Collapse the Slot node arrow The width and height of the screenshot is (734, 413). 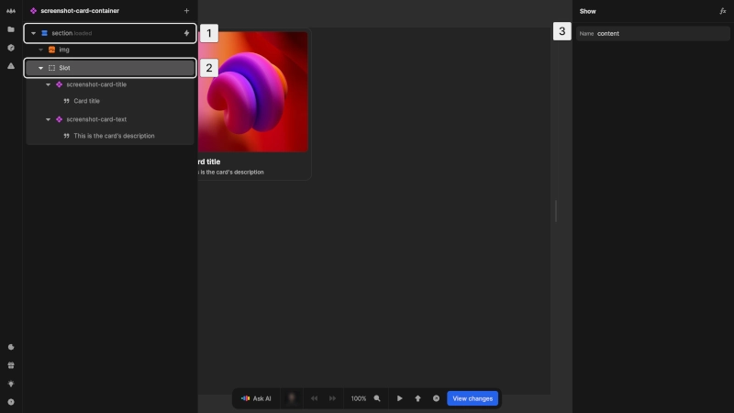40,68
